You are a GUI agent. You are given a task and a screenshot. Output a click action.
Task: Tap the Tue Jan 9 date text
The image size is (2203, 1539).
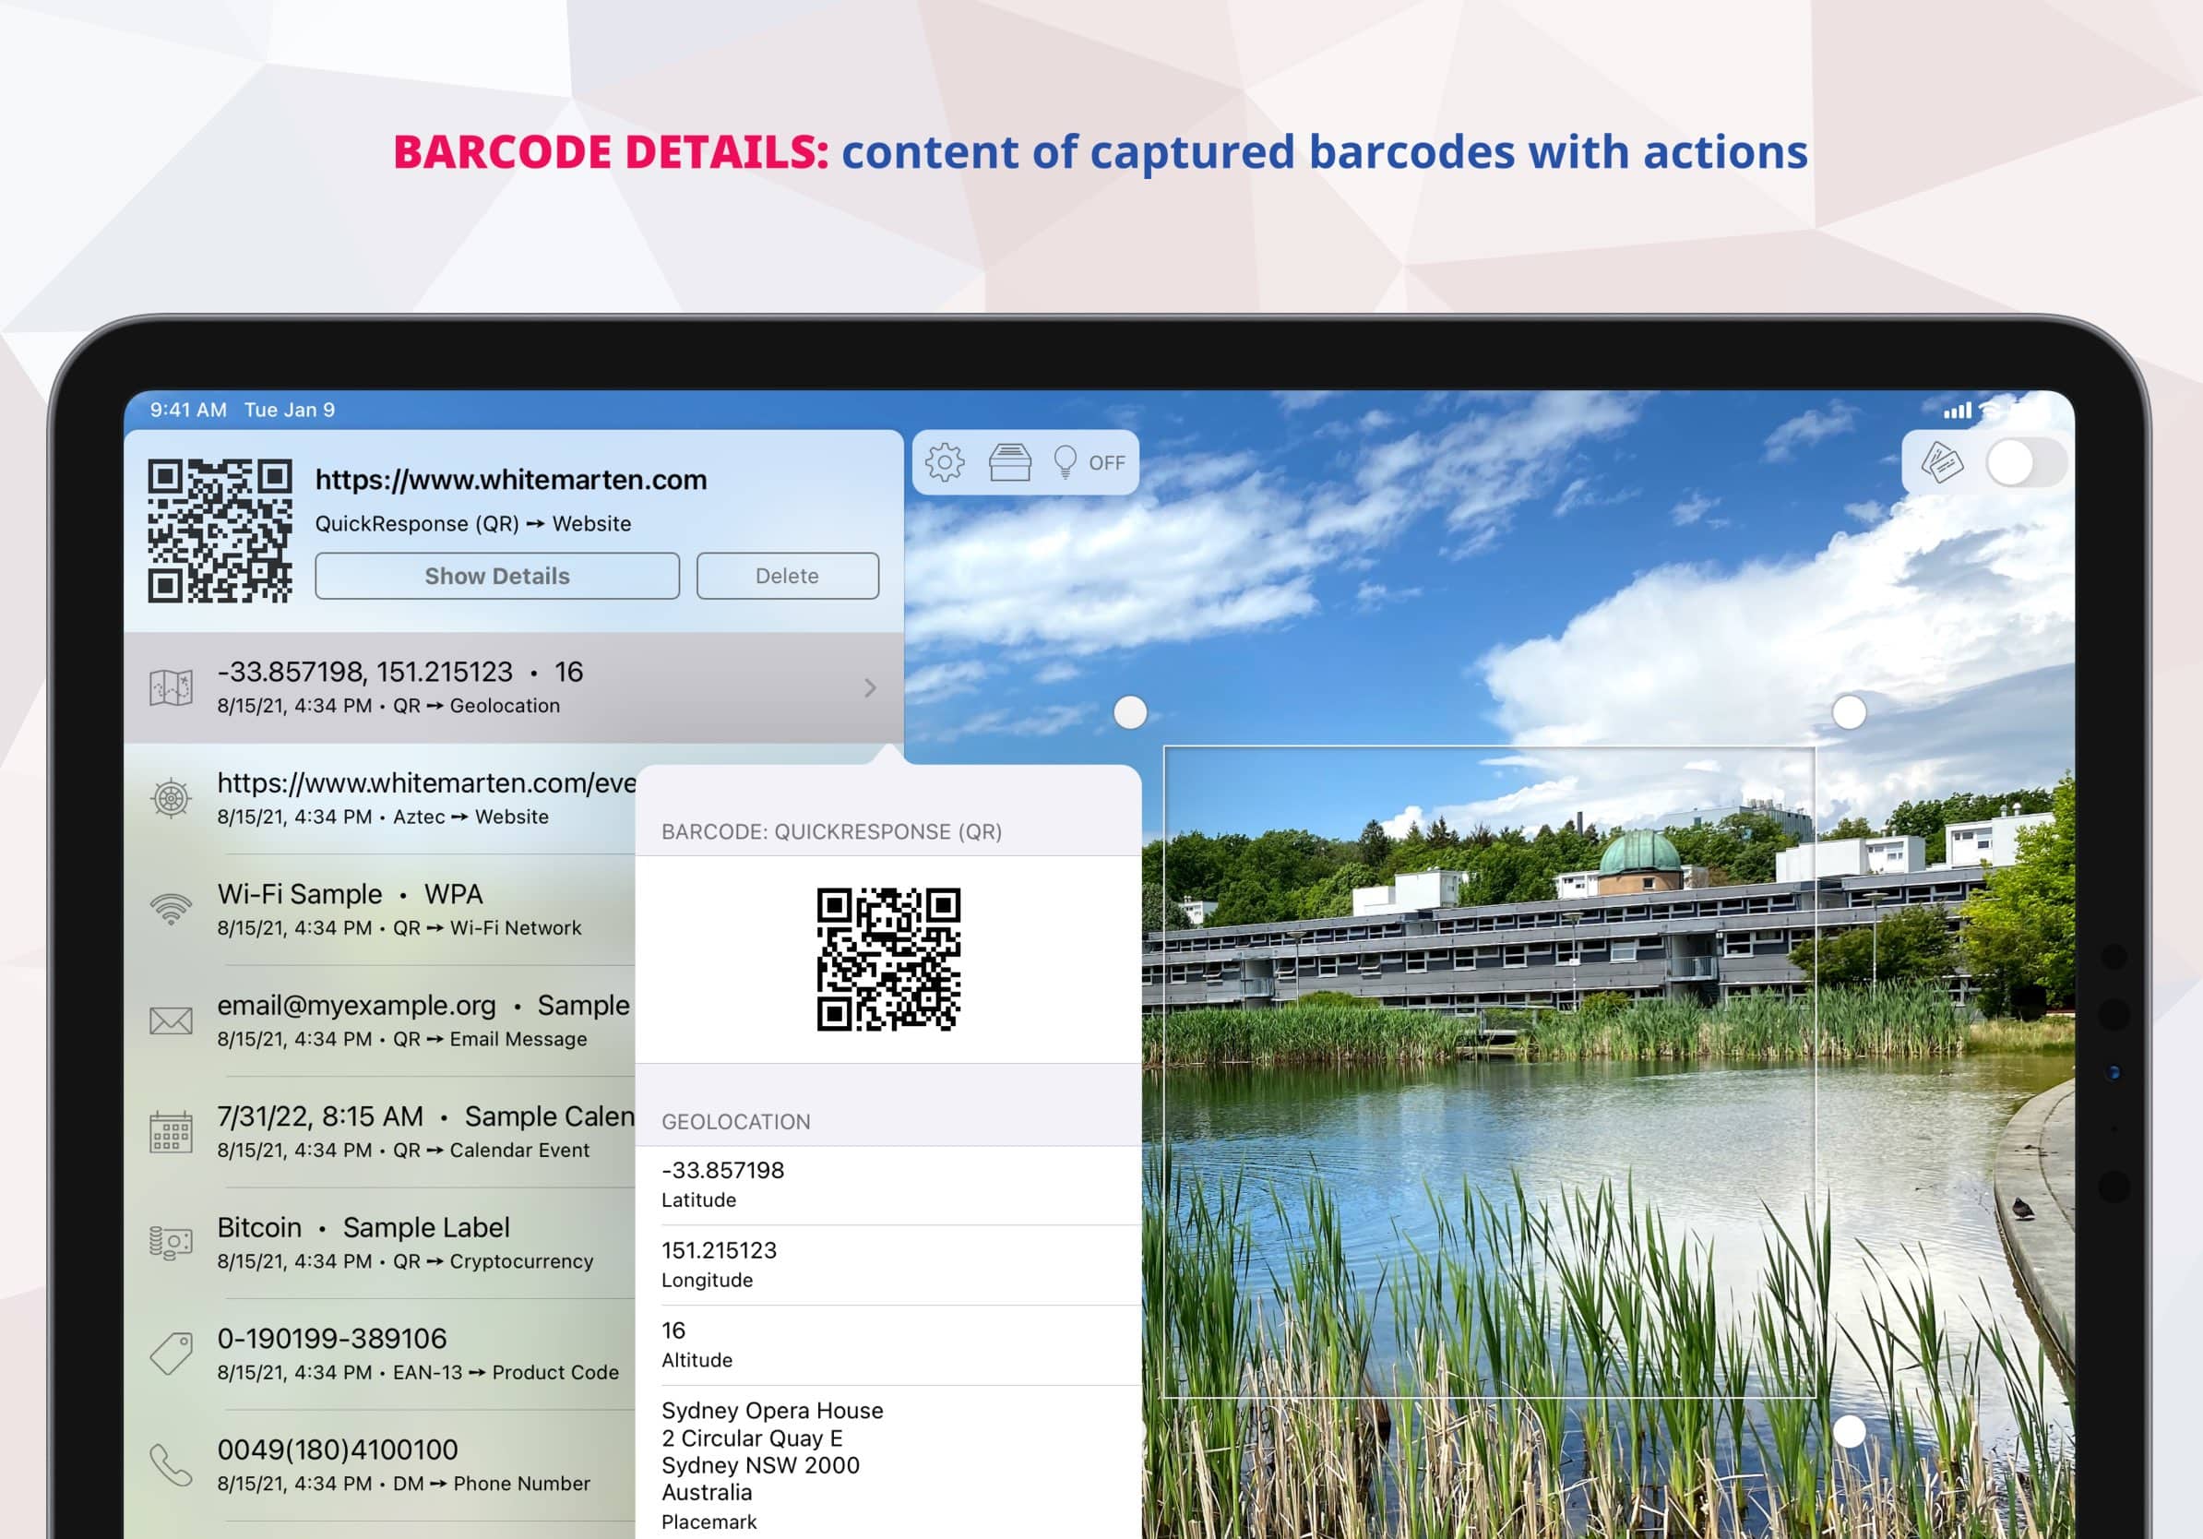(x=290, y=410)
